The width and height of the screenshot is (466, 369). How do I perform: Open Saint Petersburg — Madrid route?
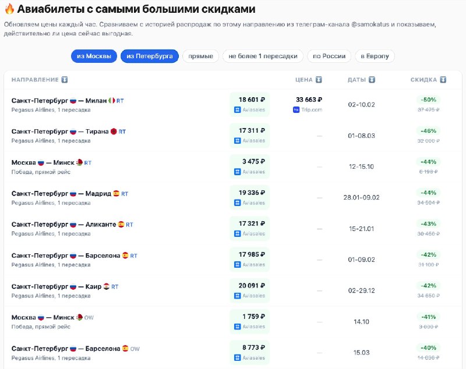tap(70, 194)
